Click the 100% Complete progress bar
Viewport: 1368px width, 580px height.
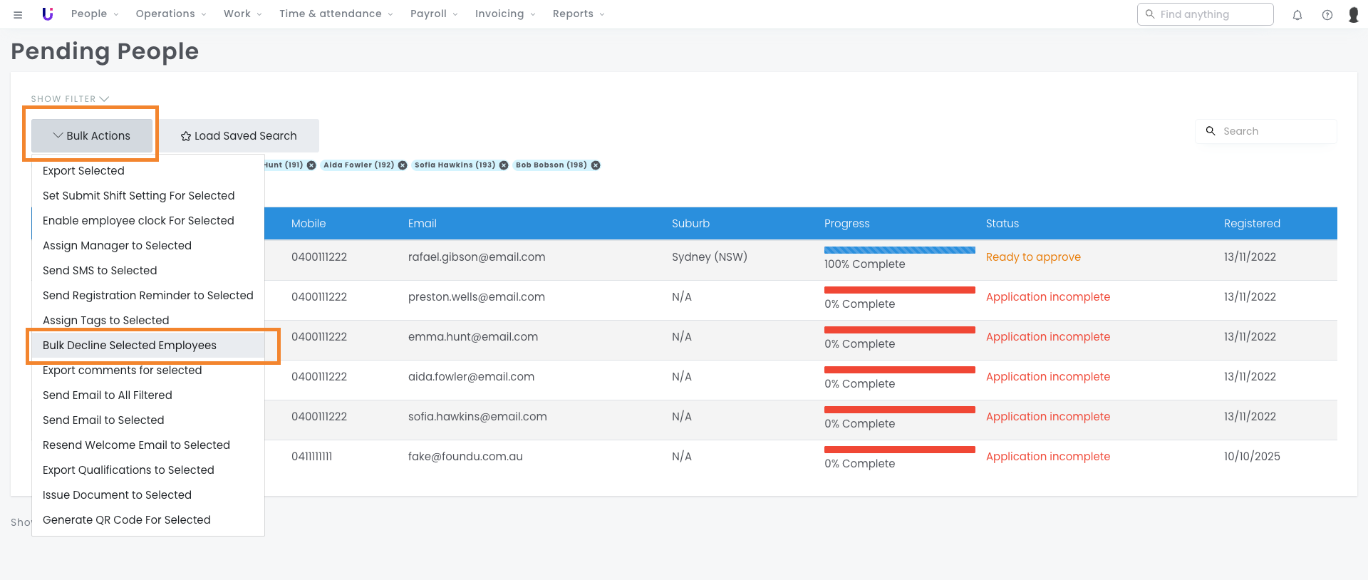(x=899, y=251)
